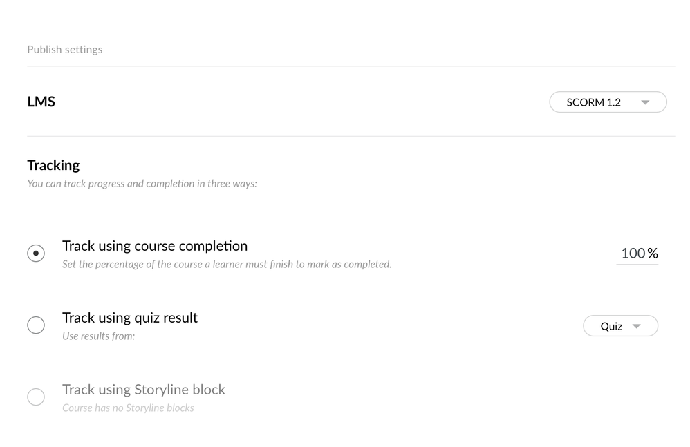Click the "SCORM 1.2" text in the selector

point(593,103)
